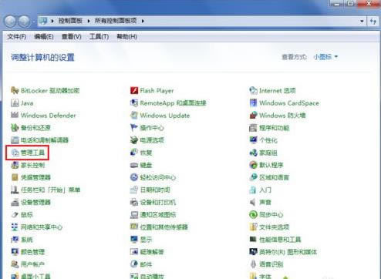Open the 英特尔(R) 图形和媒体 link
The height and width of the screenshot is (279, 381).
(x=288, y=252)
